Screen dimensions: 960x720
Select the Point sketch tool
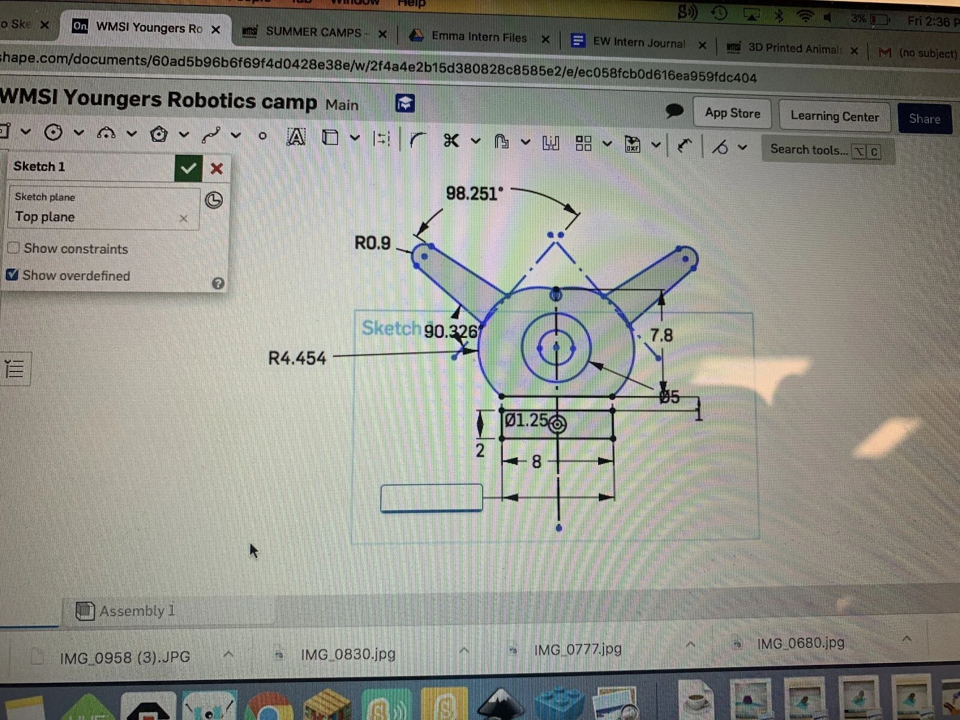point(262,136)
